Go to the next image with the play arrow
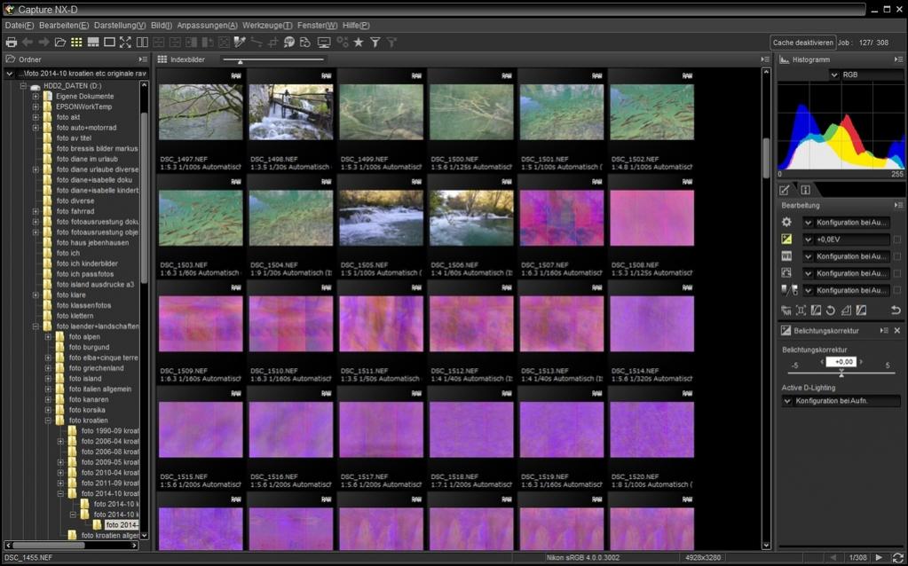This screenshot has height=566, width=908. click(879, 558)
